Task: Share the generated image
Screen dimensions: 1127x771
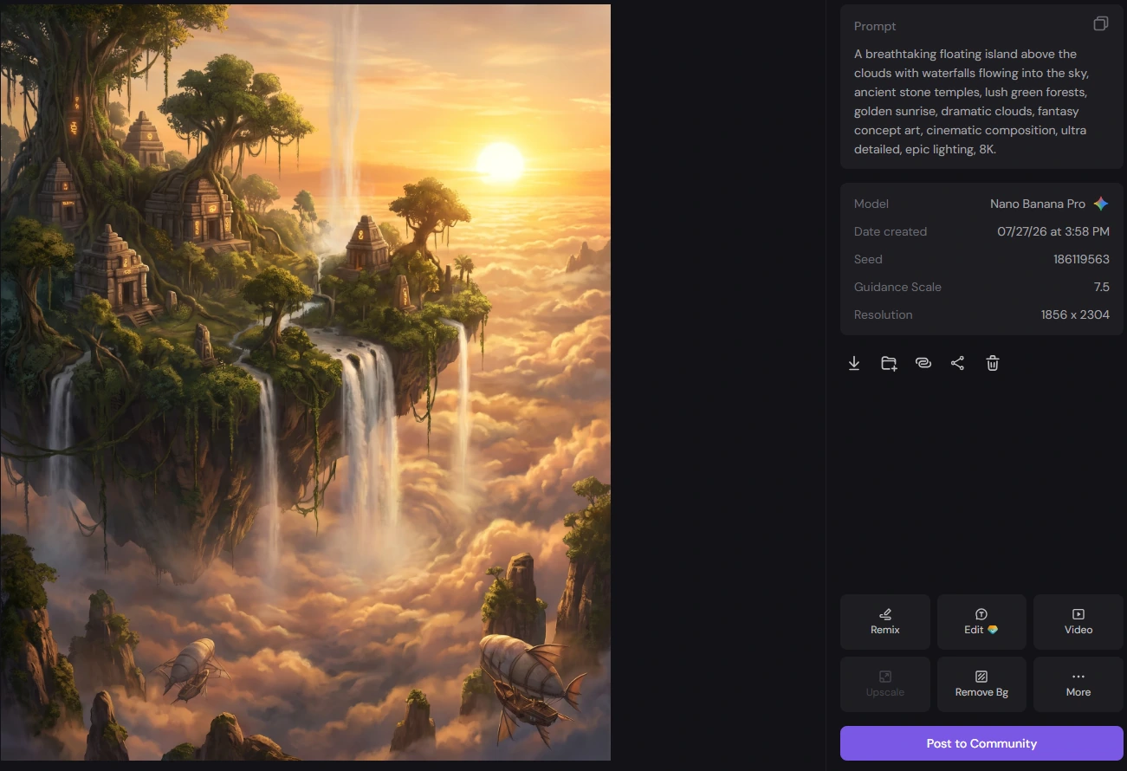Action: click(x=957, y=363)
